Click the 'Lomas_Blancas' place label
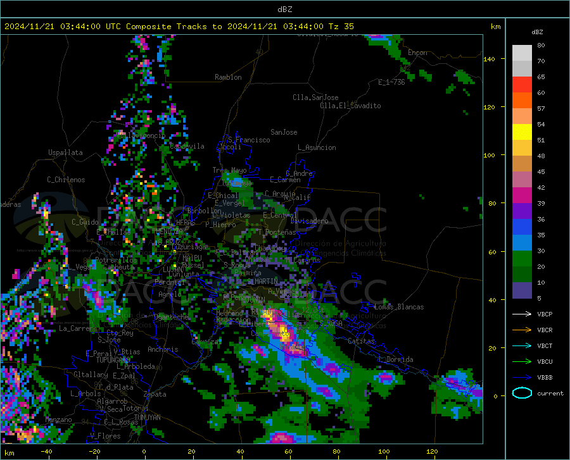570x460 pixels. [399, 307]
